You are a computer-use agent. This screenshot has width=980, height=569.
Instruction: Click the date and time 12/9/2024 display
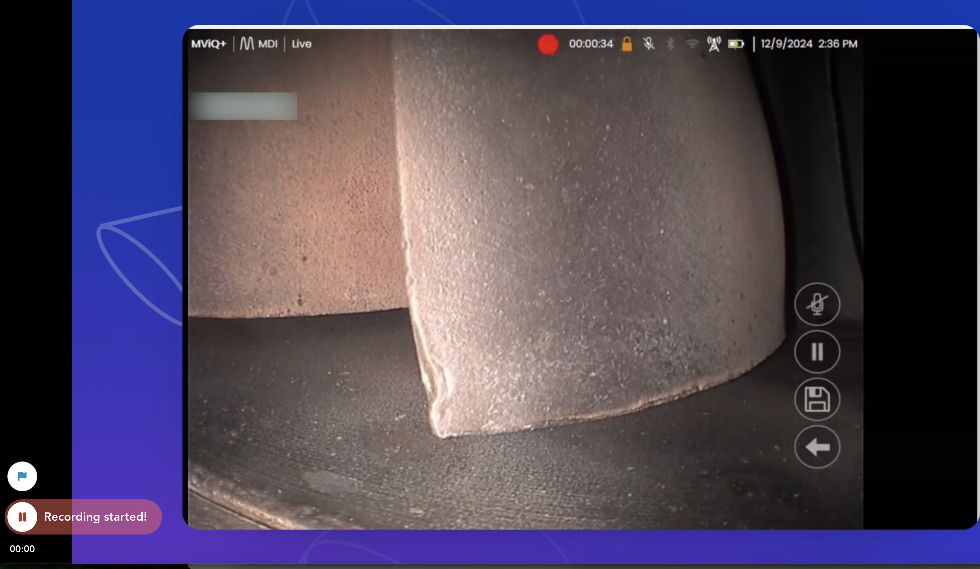pos(808,44)
